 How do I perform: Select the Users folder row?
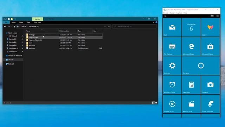64,43
